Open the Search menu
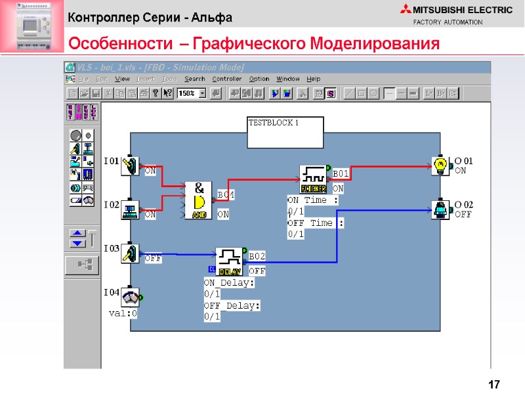 pos(194,79)
